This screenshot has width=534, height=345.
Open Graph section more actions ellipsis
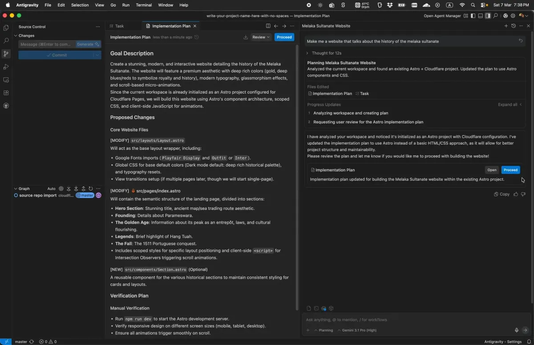(x=98, y=189)
